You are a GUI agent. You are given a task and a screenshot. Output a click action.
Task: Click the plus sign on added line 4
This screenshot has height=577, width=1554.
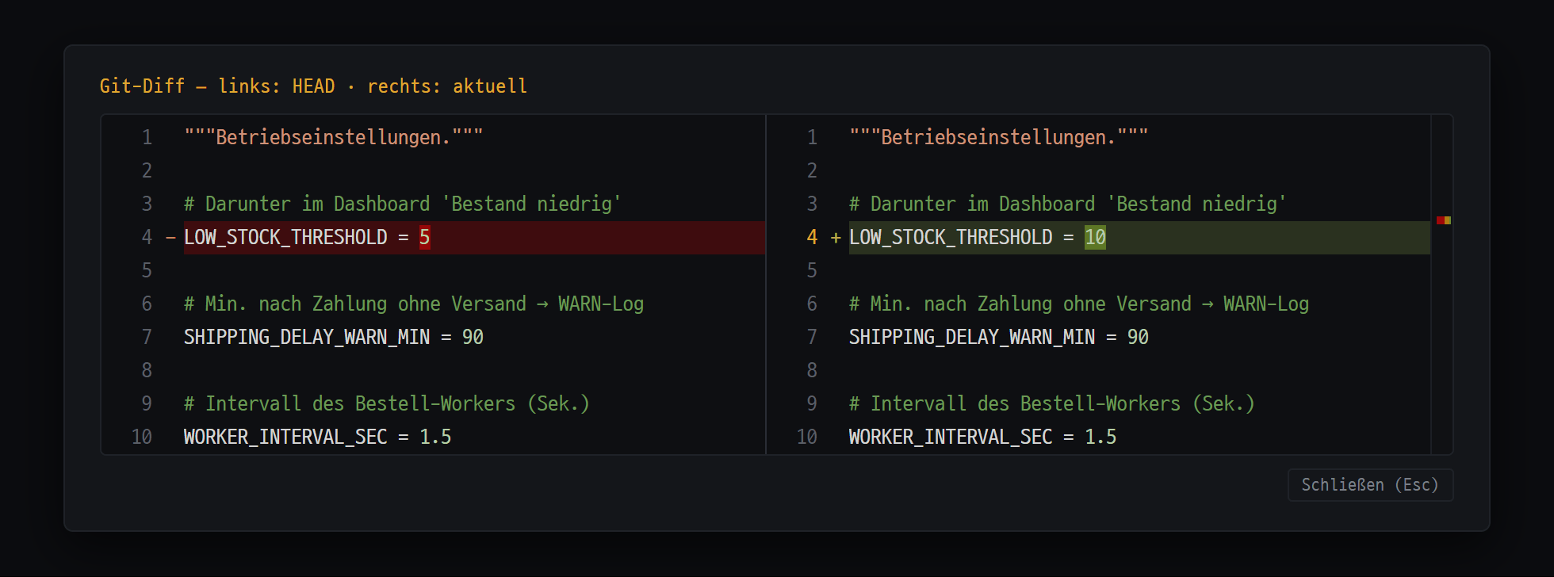pyautogui.click(x=836, y=237)
